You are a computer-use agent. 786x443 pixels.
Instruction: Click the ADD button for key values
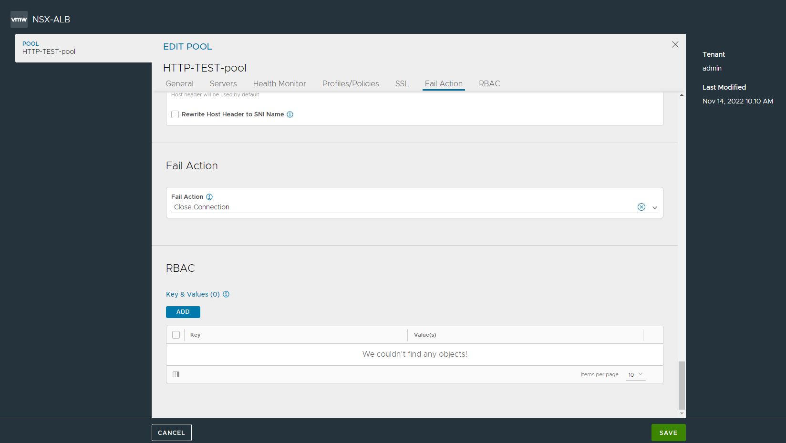(183, 312)
